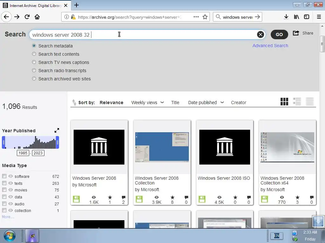Expand More media type options
325x243 pixels.
8,217
